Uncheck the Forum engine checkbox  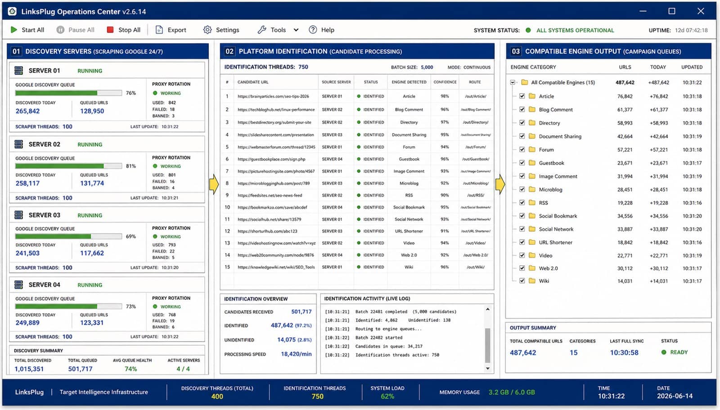pos(522,150)
